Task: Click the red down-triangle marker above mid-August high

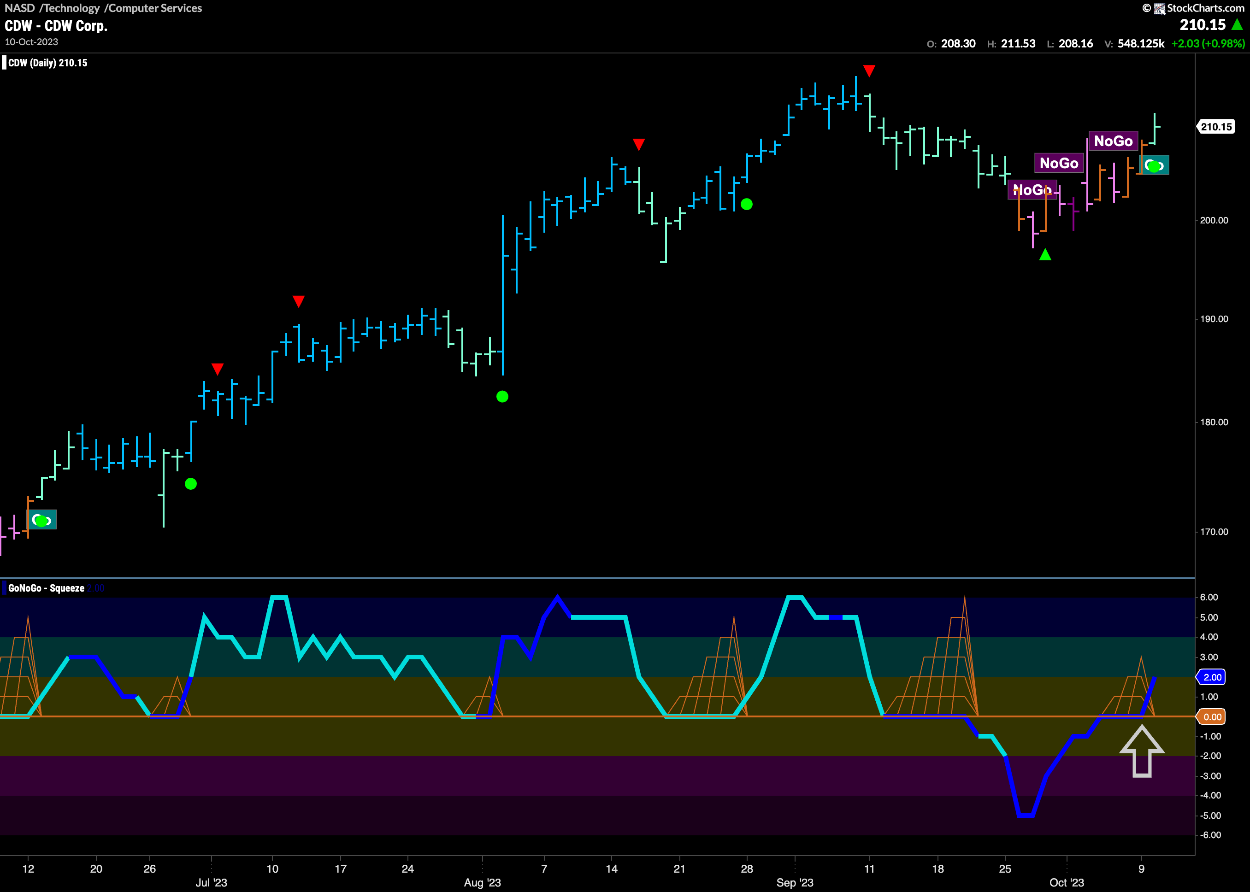Action: 638,145
